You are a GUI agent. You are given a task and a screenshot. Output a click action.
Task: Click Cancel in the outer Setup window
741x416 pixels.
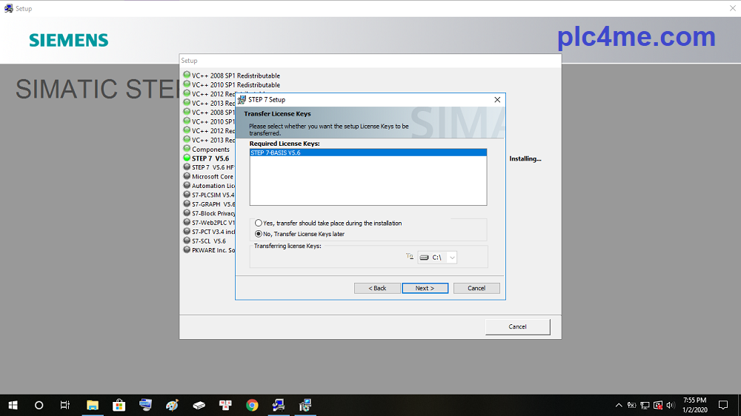point(517,326)
